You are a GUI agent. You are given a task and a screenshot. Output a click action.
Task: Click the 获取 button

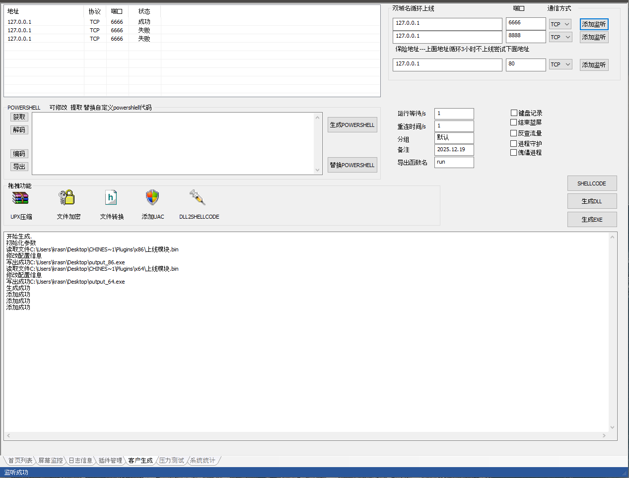click(x=19, y=117)
